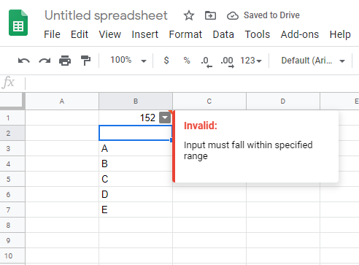Select the Paint format tool
Viewport: 359px width, 265px height.
(85, 61)
